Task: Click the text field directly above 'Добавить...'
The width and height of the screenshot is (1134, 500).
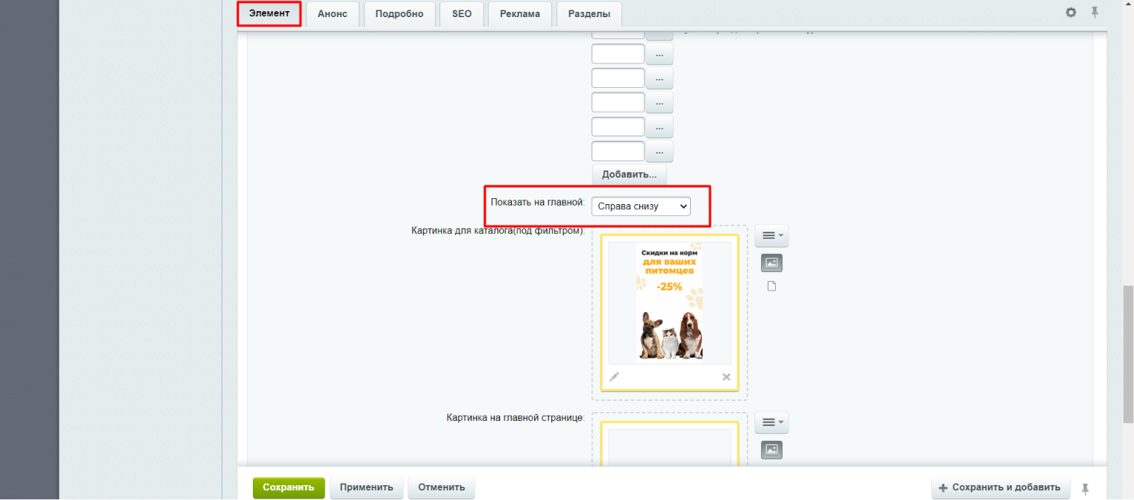Action: (x=618, y=151)
